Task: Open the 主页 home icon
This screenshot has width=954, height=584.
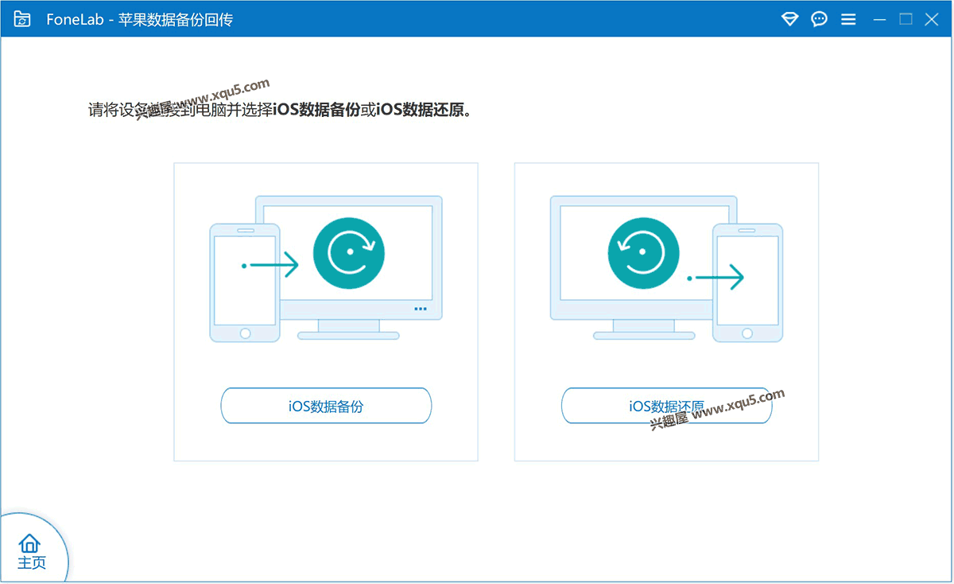Action: pyautogui.click(x=31, y=551)
